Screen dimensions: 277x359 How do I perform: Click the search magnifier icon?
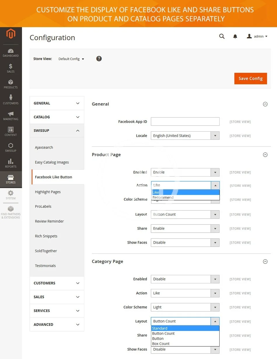click(x=222, y=36)
